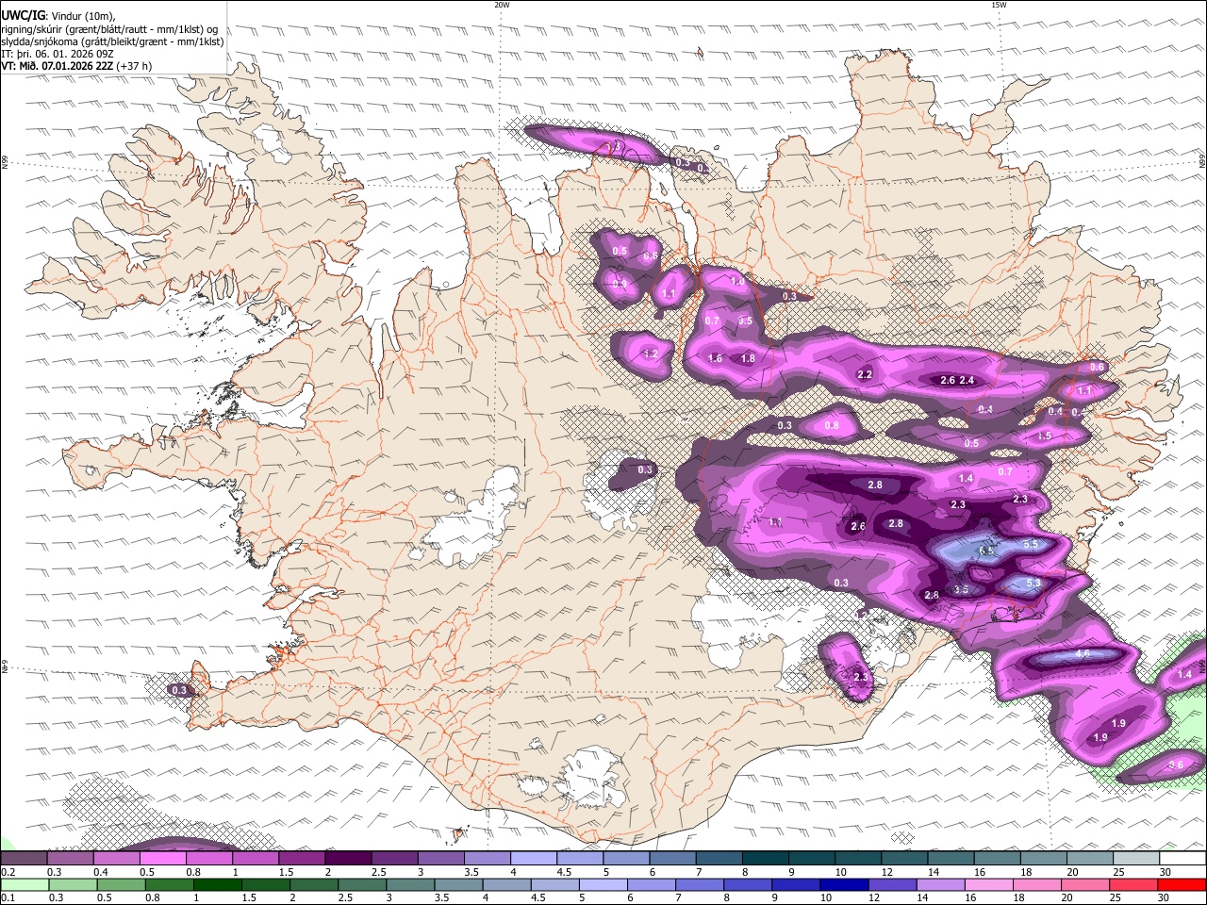Select the red 25 swatch in lower scale
Viewport: 1207px width, 905px height.
tap(1132, 885)
